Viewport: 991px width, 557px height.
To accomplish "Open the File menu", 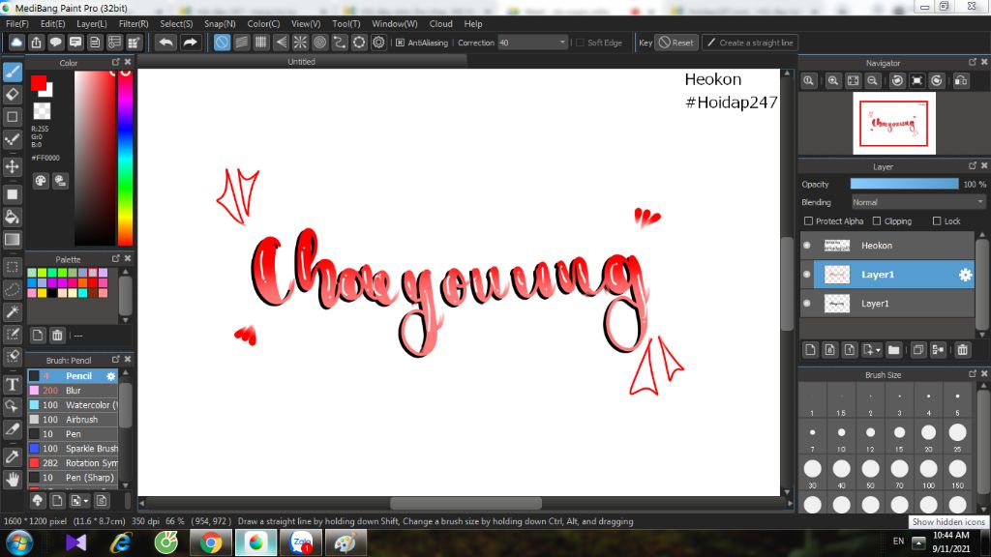I will [x=17, y=24].
